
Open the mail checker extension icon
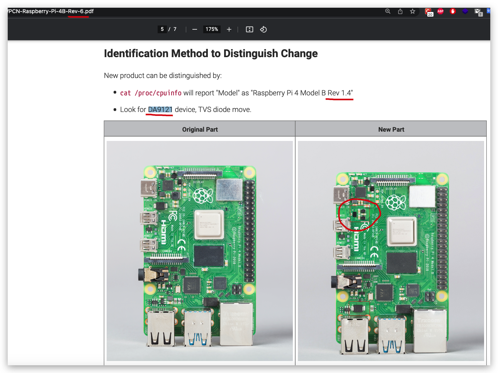pyautogui.click(x=478, y=12)
